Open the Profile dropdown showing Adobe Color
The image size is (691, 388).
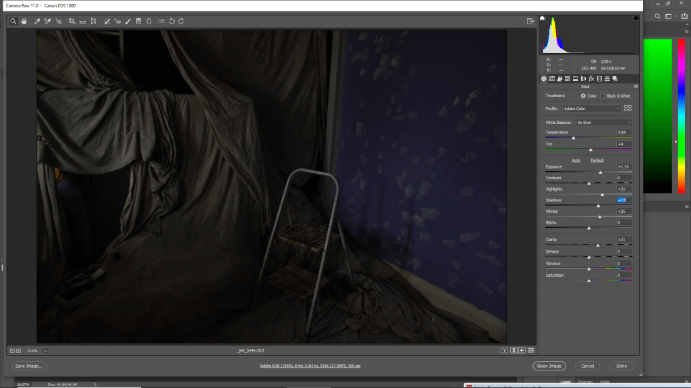[592, 108]
